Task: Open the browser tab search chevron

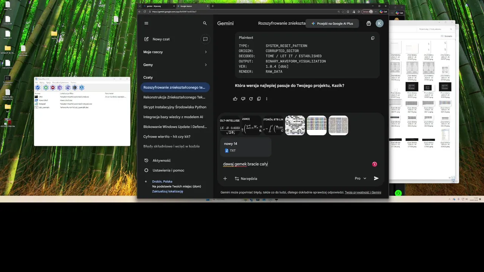Action: (x=139, y=6)
